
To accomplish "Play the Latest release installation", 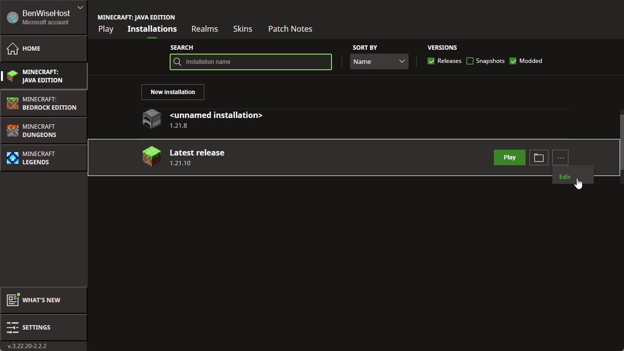I will [509, 157].
